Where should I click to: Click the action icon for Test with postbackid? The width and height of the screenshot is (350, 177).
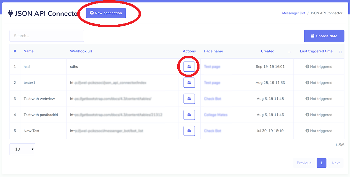[189, 115]
